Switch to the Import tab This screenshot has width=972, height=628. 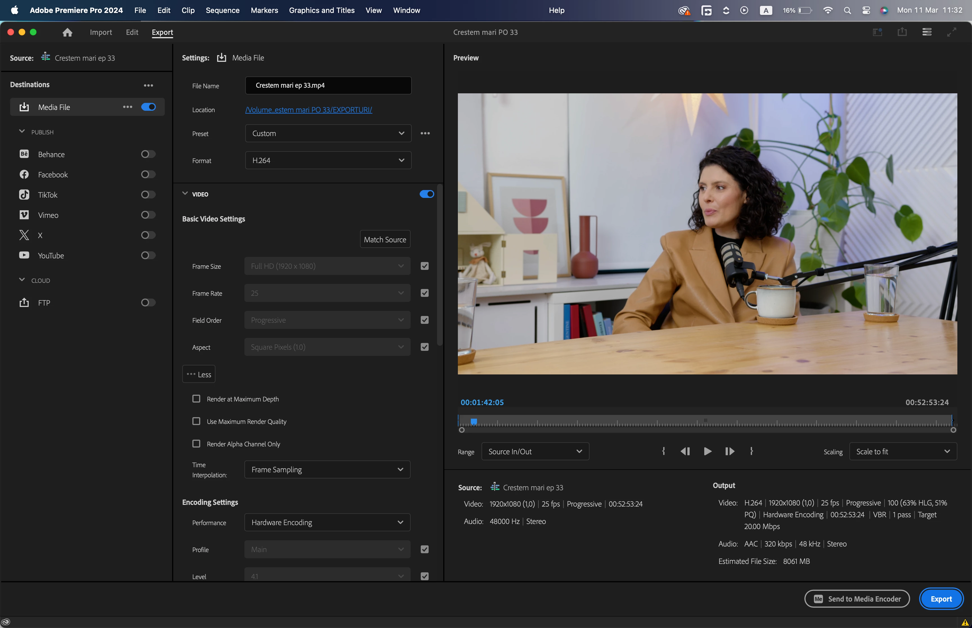pyautogui.click(x=101, y=32)
